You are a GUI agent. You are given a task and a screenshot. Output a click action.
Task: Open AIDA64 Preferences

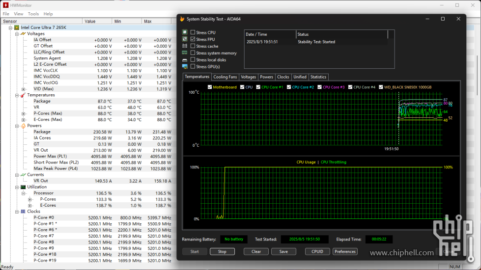345,252
